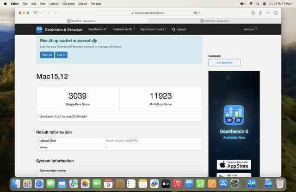Open the Calendar dock icon
Viewport: 296px width, 192px height.
[x=108, y=184]
